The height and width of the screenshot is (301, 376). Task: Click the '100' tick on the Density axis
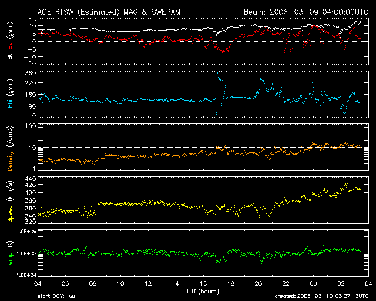coord(31,126)
